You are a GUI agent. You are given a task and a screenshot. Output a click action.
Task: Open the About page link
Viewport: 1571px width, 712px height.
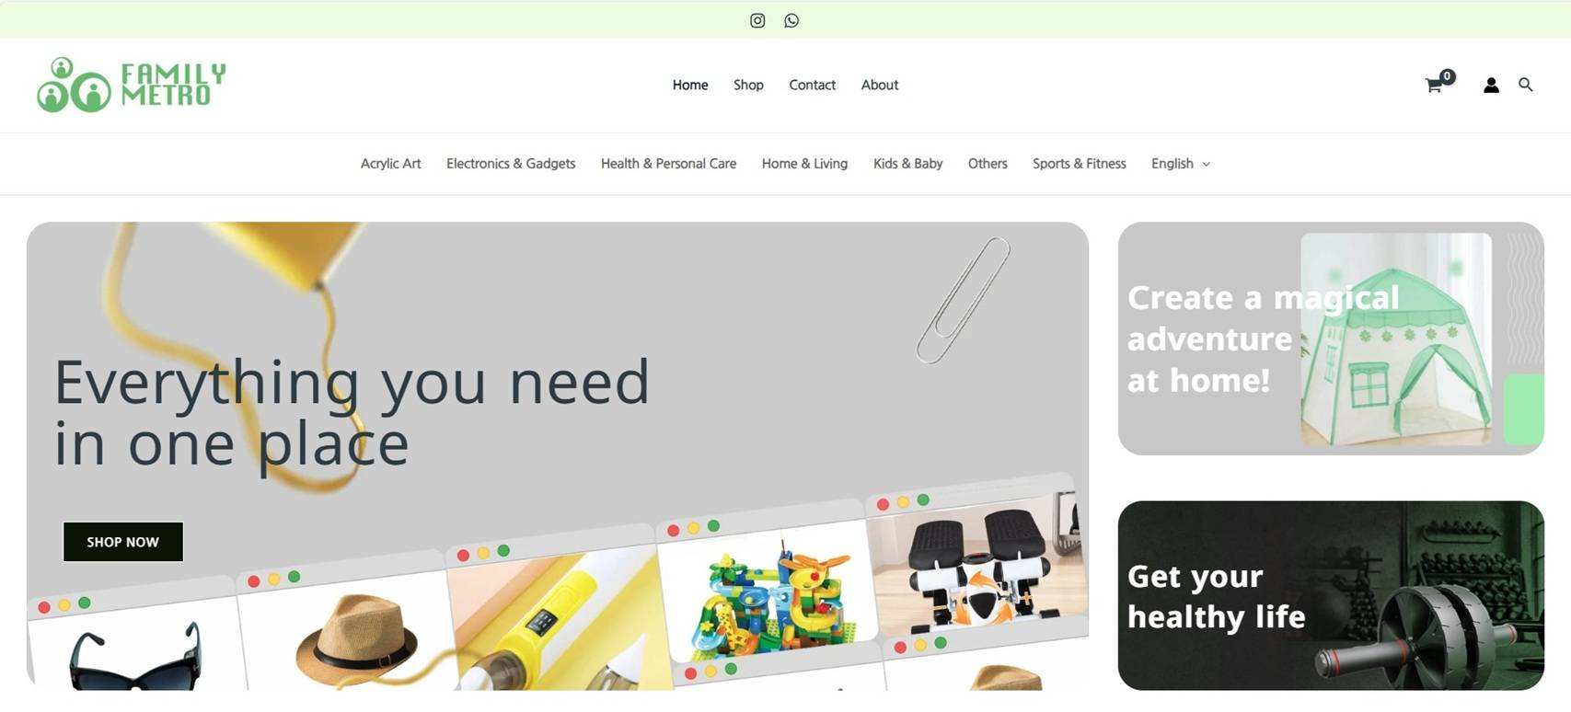[880, 85]
